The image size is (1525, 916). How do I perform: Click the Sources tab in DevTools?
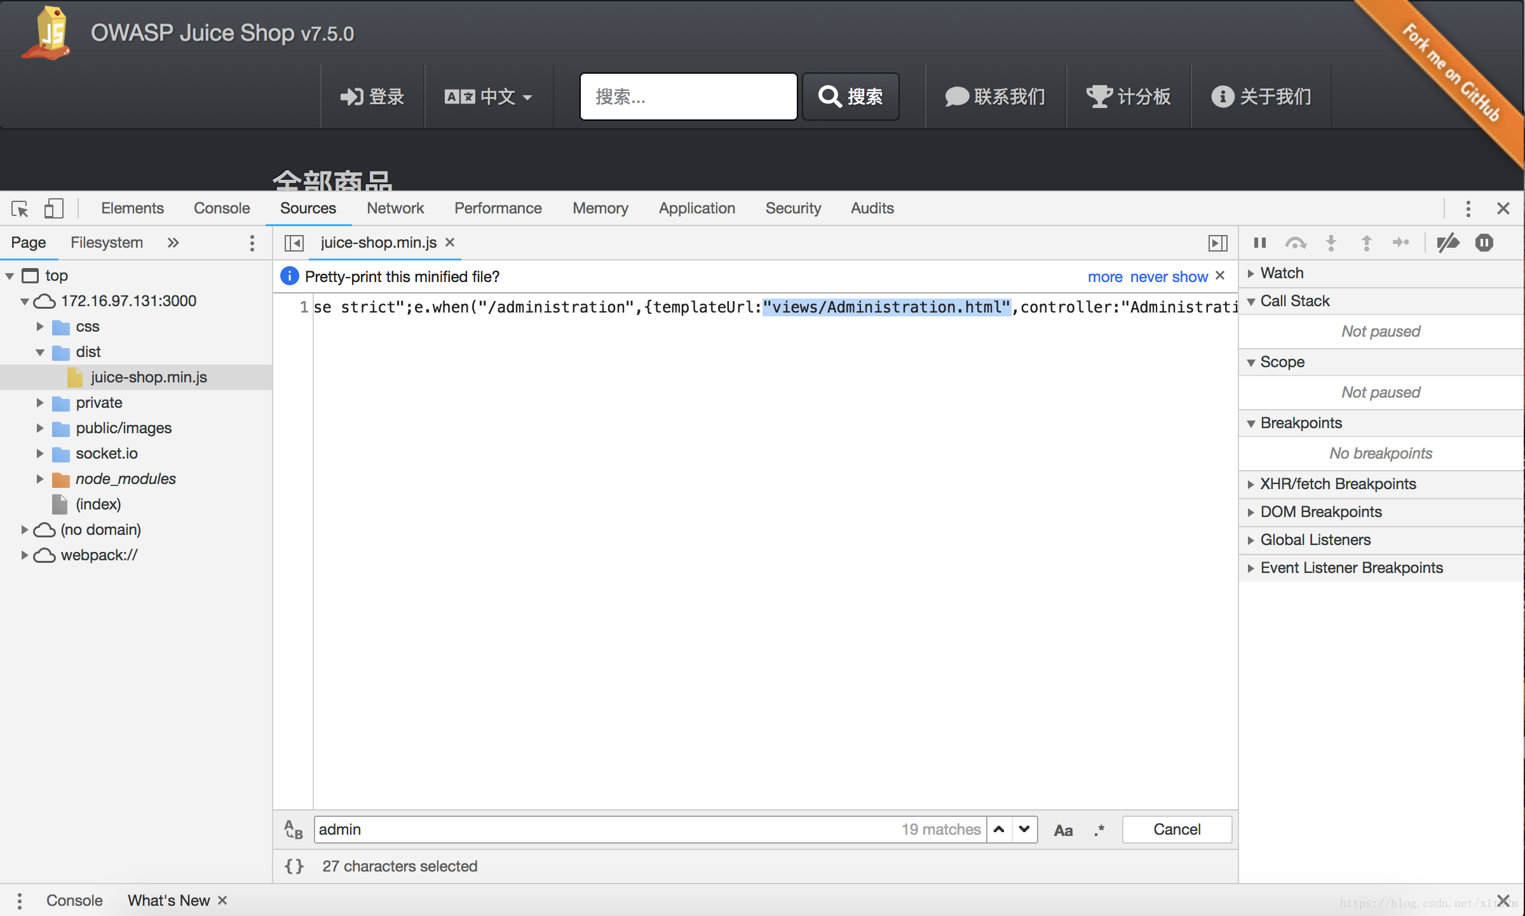pyautogui.click(x=307, y=208)
